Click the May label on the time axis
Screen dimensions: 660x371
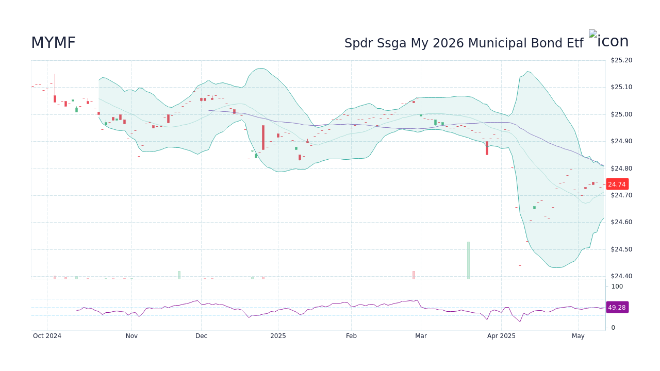pyautogui.click(x=578, y=335)
